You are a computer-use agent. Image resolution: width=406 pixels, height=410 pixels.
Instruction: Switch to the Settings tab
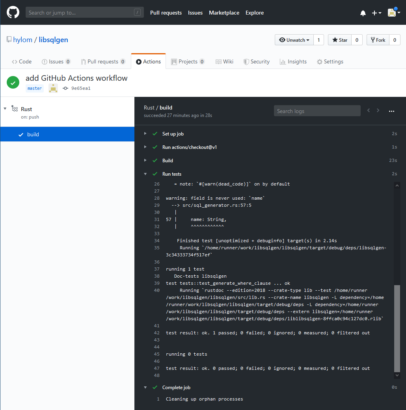tap(330, 62)
